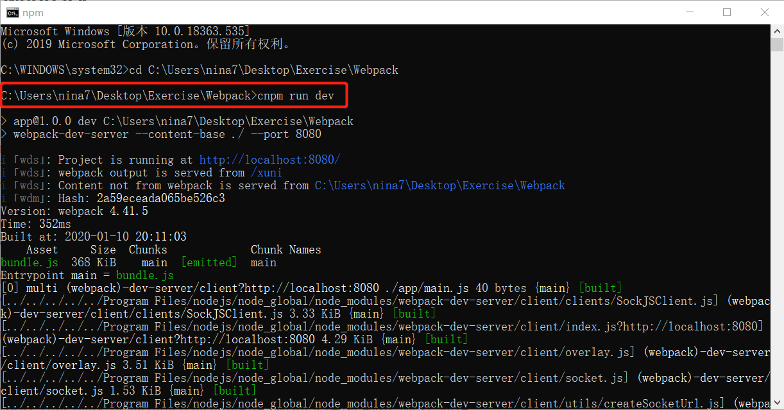This screenshot has width=784, height=410.
Task: Click the line ending in createSocketUrl.js
Action: [x=385, y=404]
